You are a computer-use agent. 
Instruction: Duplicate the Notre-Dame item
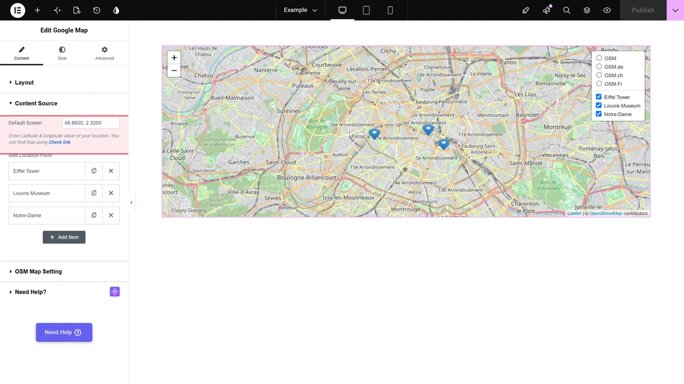(x=94, y=215)
